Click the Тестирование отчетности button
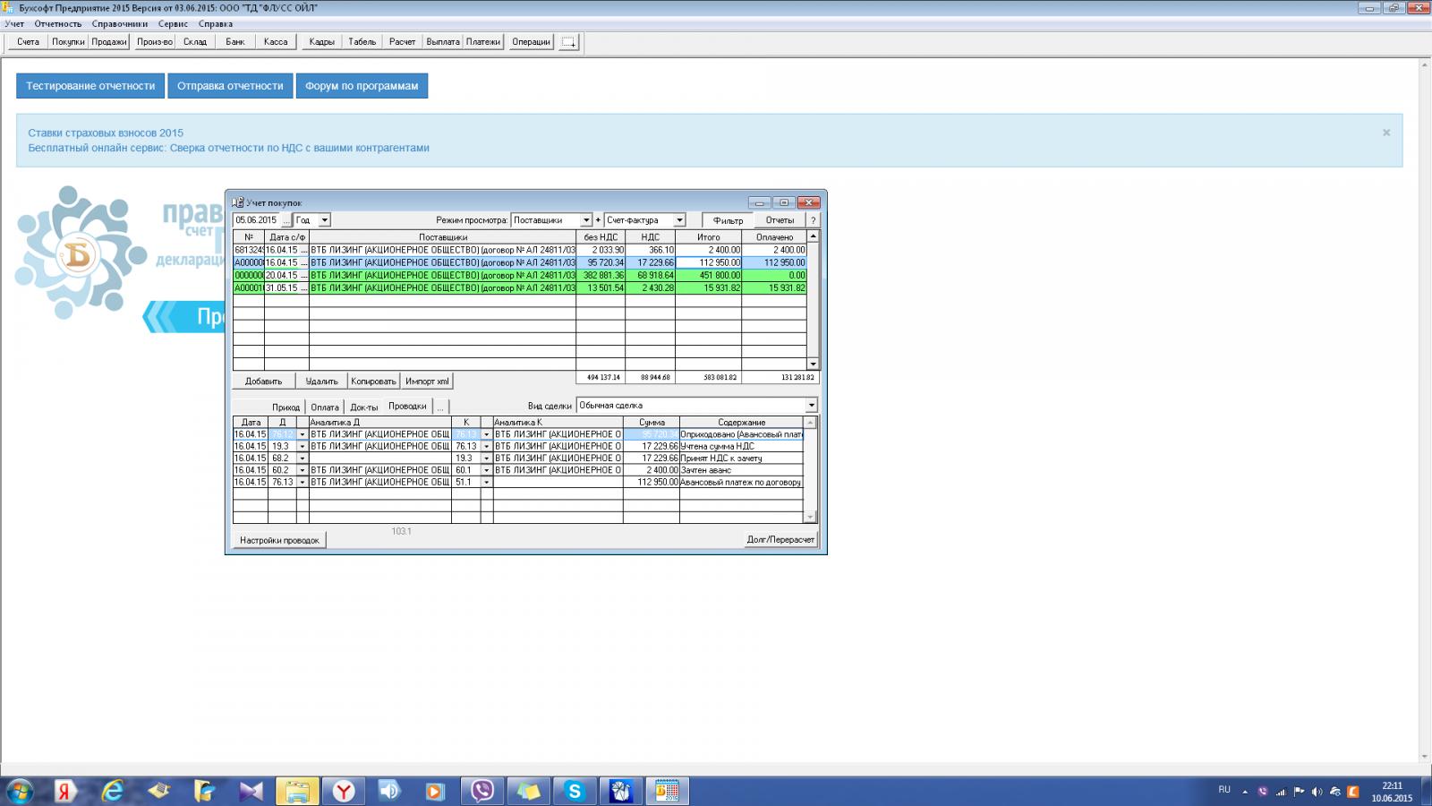The width and height of the screenshot is (1432, 806). click(90, 86)
